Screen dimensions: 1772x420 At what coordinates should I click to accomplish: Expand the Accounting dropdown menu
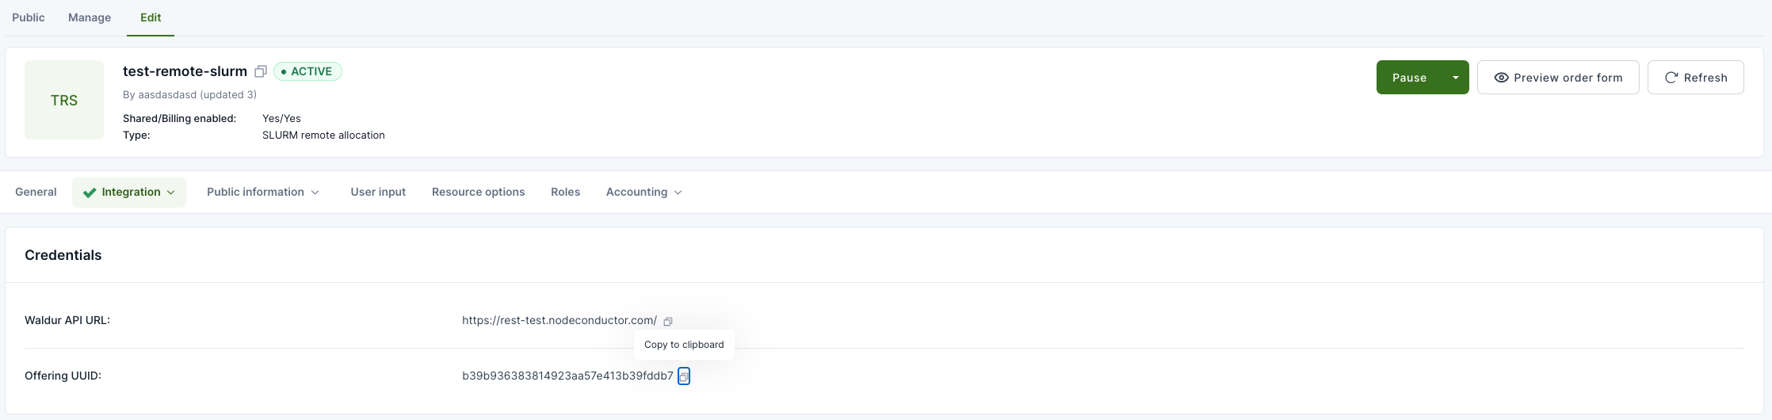click(678, 193)
